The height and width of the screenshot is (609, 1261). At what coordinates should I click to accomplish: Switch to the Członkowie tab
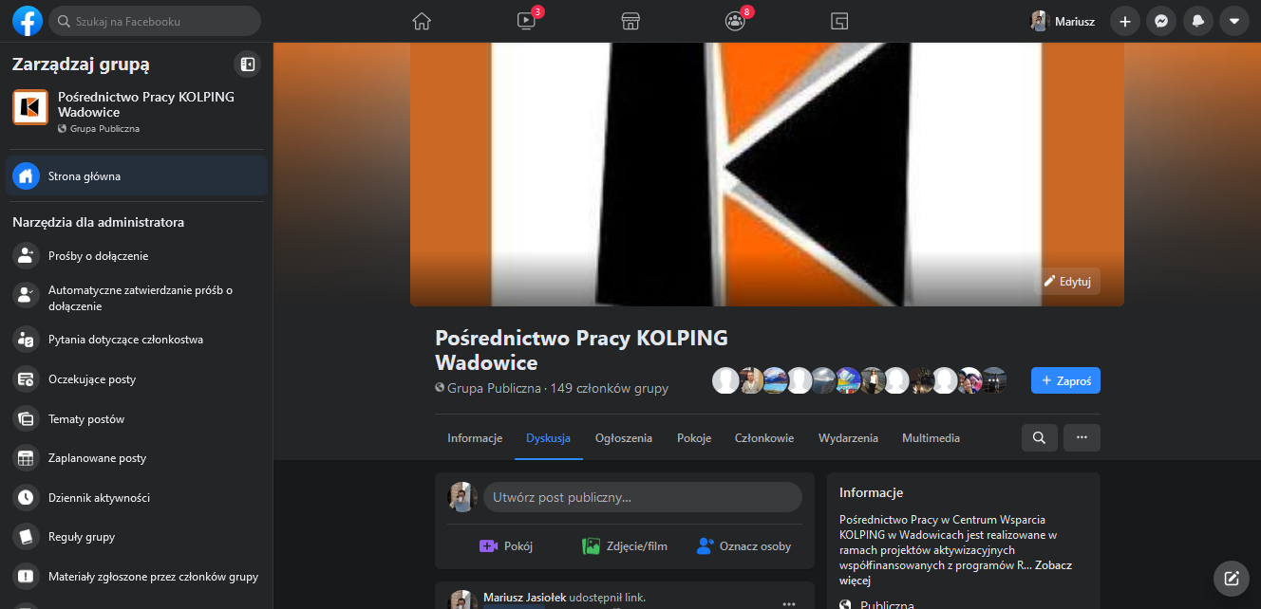tap(763, 438)
